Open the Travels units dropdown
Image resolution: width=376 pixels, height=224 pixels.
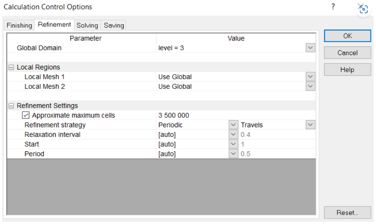point(310,125)
